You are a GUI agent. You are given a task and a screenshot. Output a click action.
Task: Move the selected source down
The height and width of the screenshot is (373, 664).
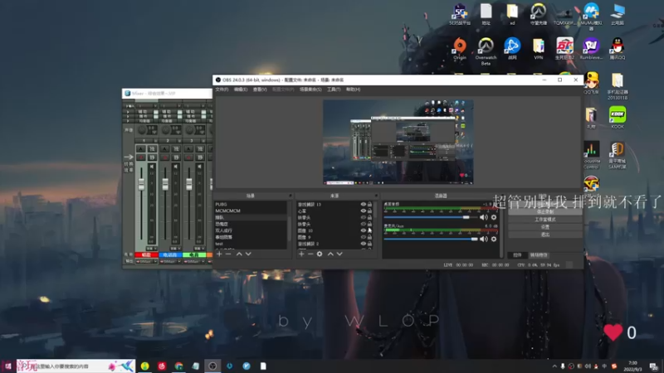pos(339,254)
